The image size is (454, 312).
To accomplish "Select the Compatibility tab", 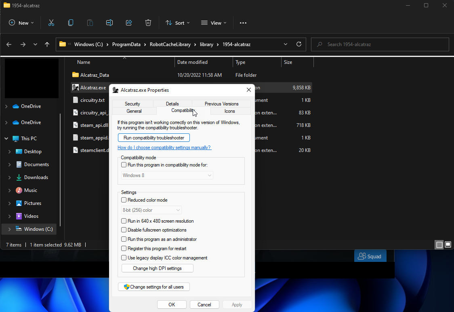I will [183, 110].
